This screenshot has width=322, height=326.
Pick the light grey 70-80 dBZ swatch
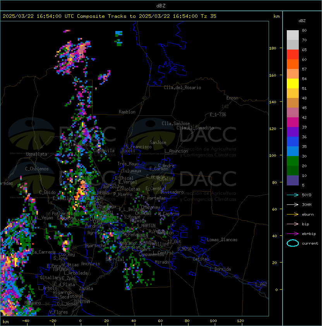[x=293, y=35]
